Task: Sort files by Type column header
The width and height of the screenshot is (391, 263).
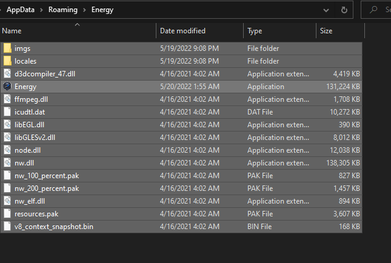Action: point(255,31)
